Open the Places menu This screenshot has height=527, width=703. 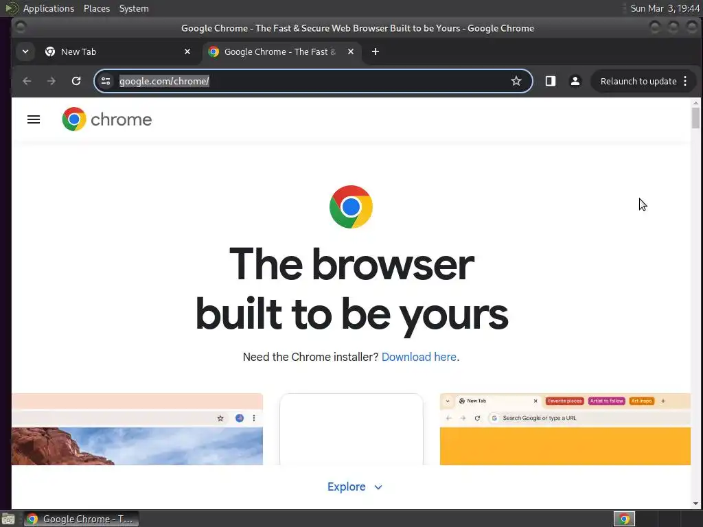tap(97, 8)
